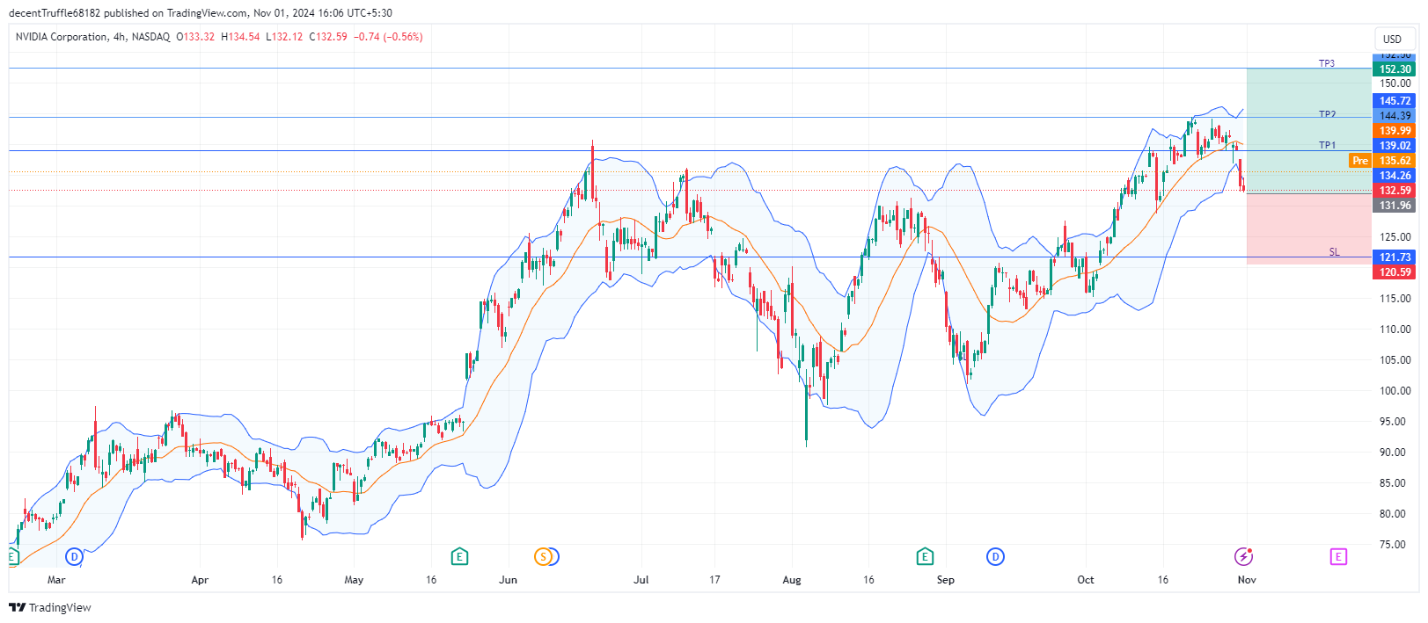The height and width of the screenshot is (623, 1428).
Task: Click the red 132.59 last price tag
Action: (x=1395, y=191)
